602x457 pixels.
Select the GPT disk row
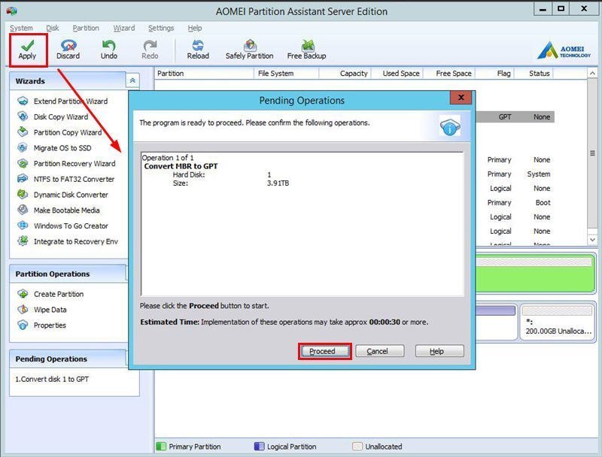(515, 117)
